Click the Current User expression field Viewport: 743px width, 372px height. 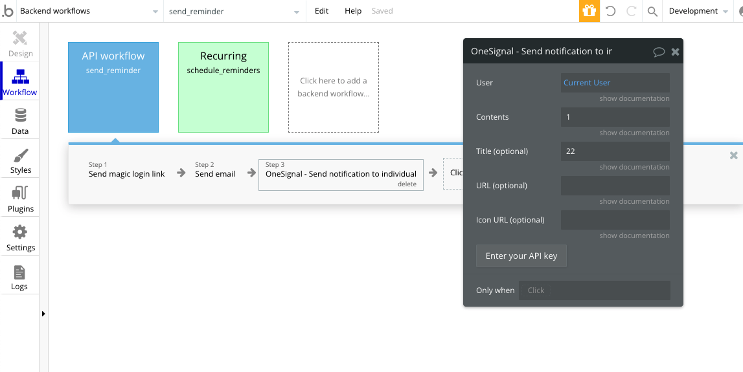[615, 83]
